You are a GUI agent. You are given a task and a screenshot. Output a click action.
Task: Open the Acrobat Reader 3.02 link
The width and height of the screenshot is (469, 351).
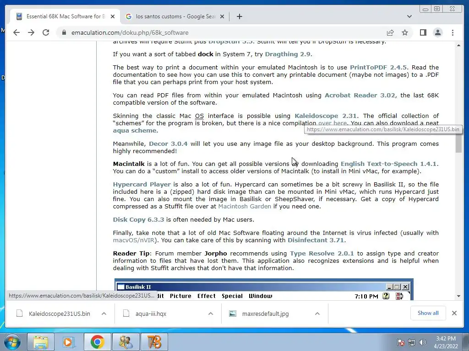pyautogui.click(x=360, y=95)
